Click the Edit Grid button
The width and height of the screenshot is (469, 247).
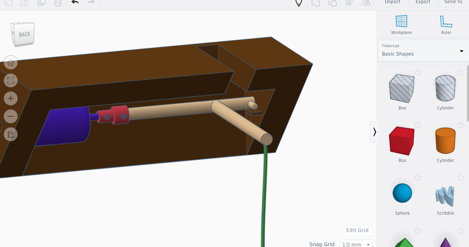[x=357, y=230]
